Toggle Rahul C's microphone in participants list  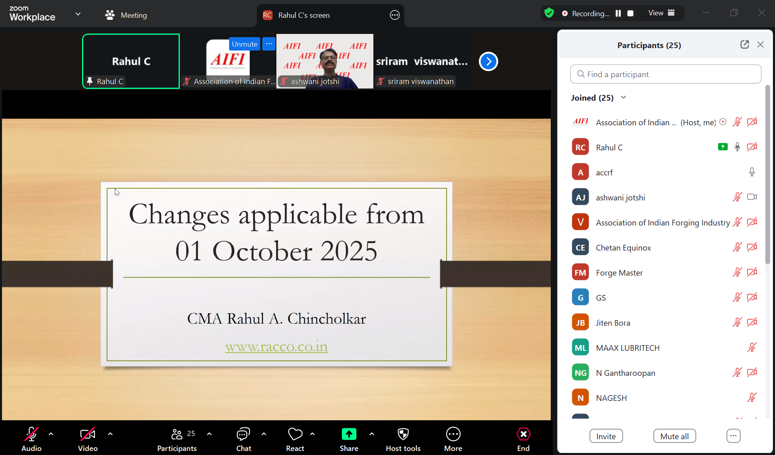(x=737, y=147)
